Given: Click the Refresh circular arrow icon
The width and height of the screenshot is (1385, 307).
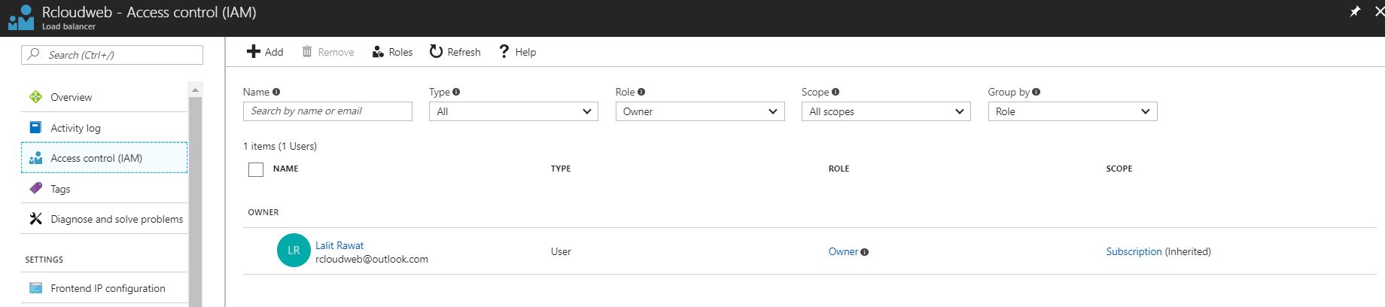Looking at the screenshot, I should (436, 51).
